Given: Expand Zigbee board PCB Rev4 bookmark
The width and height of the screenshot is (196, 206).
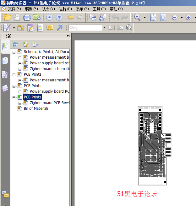Looking at the screenshot, I should [x=20, y=103].
